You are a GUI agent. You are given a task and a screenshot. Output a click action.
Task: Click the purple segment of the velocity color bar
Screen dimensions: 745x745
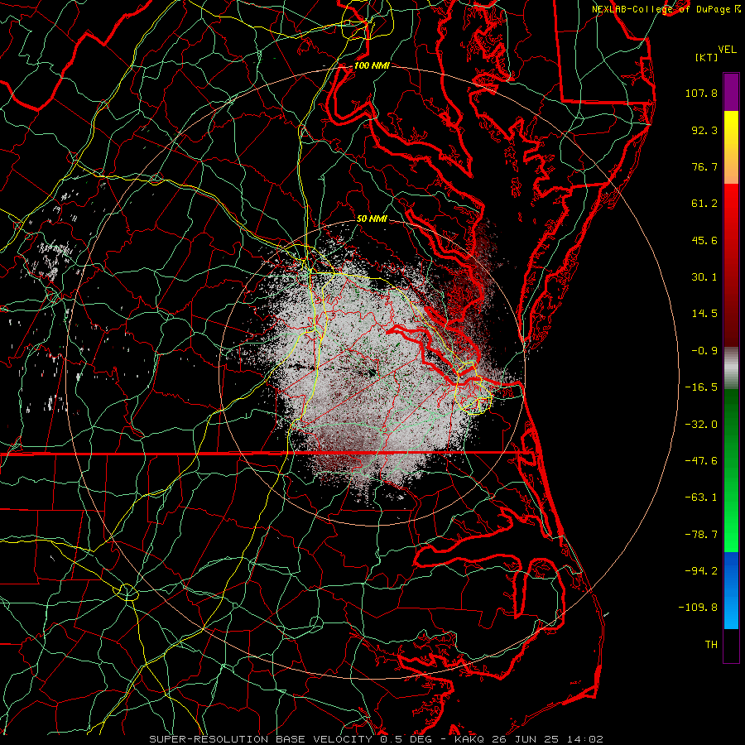(x=731, y=92)
